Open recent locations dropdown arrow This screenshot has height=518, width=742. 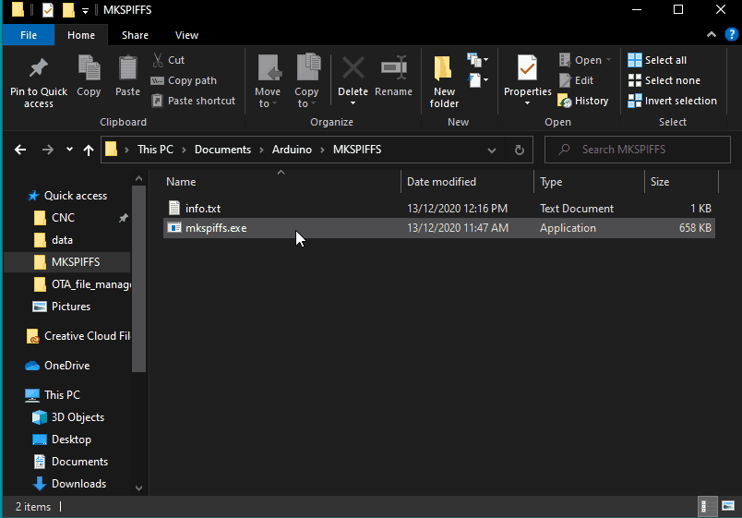(x=69, y=150)
